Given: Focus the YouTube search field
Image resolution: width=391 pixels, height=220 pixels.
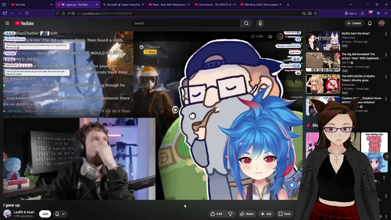Looking at the screenshot, I should (186, 23).
